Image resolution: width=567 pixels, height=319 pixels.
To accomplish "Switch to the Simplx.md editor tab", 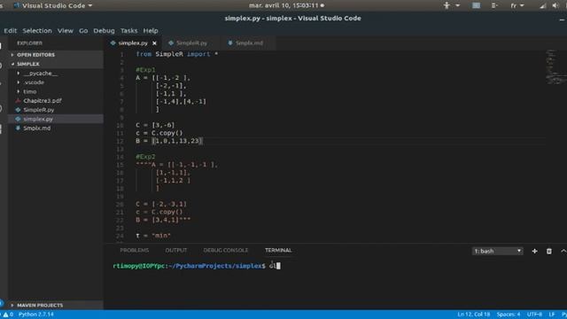I will point(249,43).
